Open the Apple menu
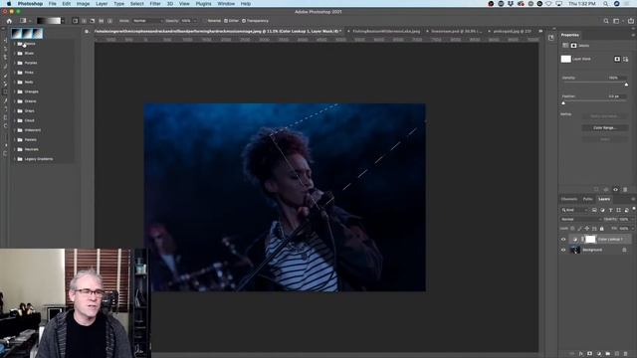 [9, 4]
